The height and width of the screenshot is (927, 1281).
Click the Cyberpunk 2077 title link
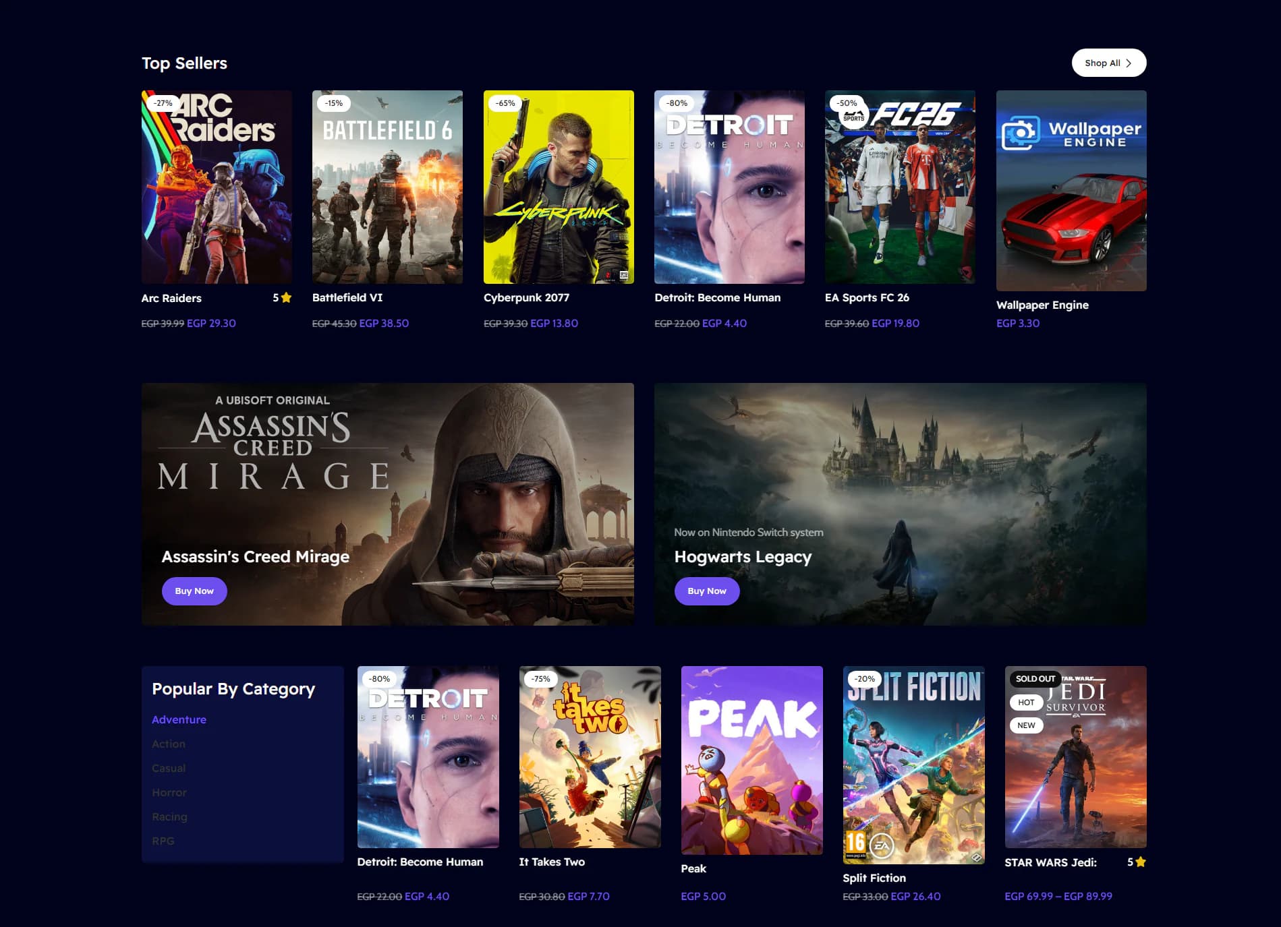pos(526,297)
